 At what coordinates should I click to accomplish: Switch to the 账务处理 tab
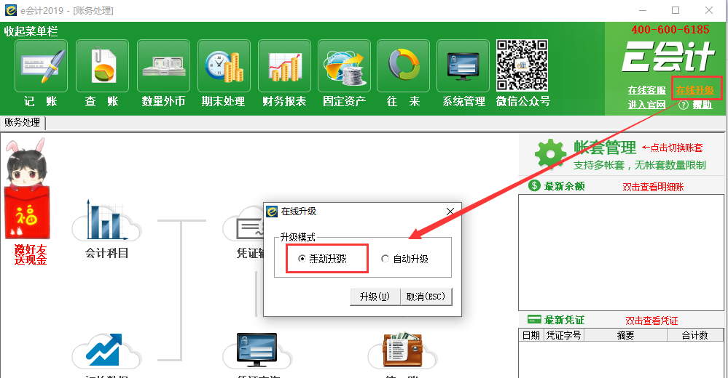[23, 122]
